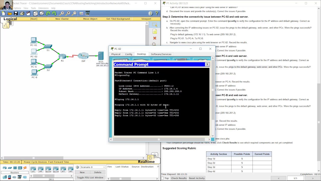This screenshot has height=181, width=321.
Task: Zoom in with the plus magnifier icon
Action: pyautogui.click(x=62, y=14)
